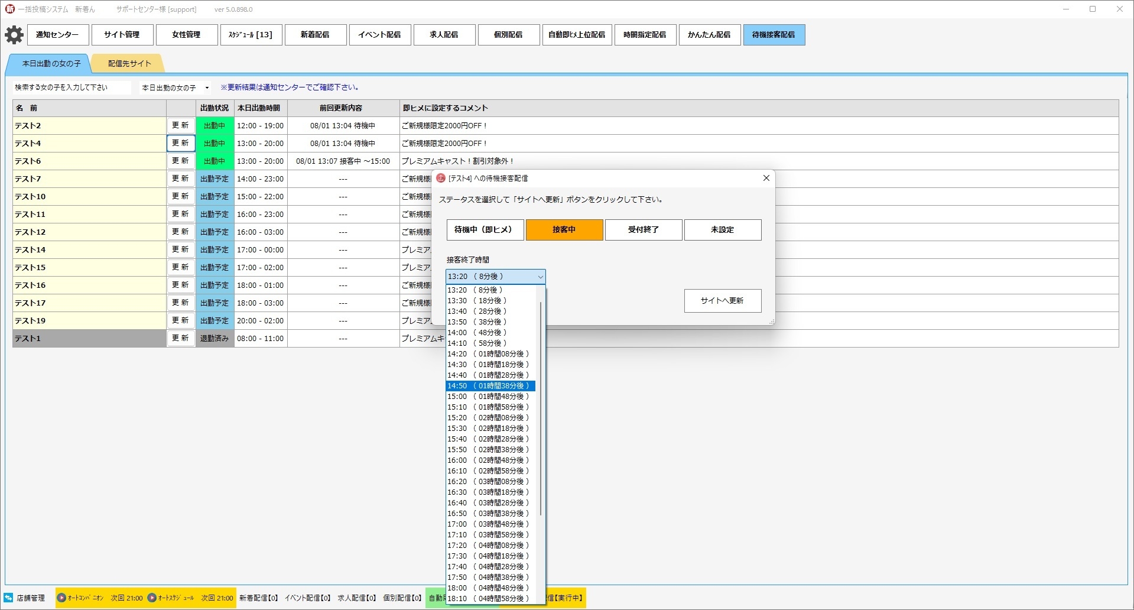Click the time list scrollbar thumb
The width and height of the screenshot is (1134, 610).
pos(541,408)
